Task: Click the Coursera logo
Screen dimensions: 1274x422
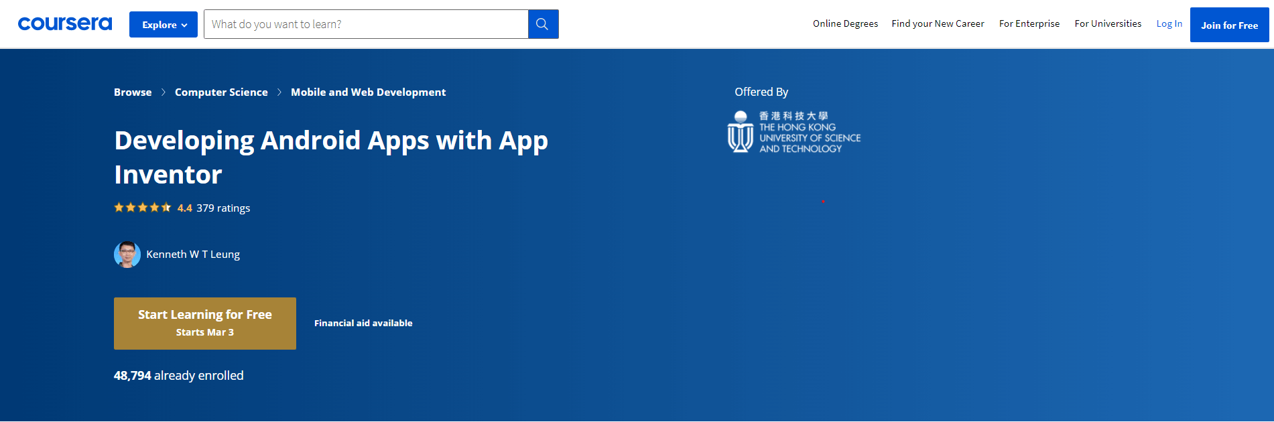Action: point(65,24)
